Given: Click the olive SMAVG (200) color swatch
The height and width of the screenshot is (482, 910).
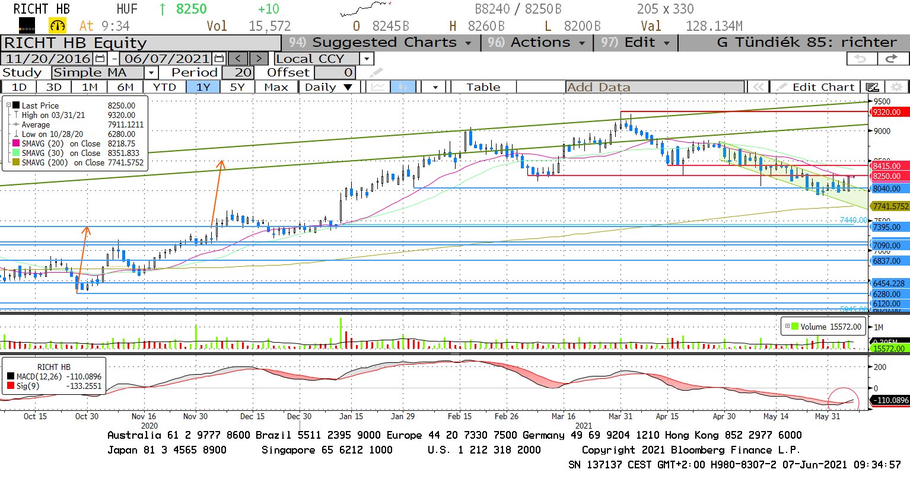Looking at the screenshot, I should pos(17,162).
